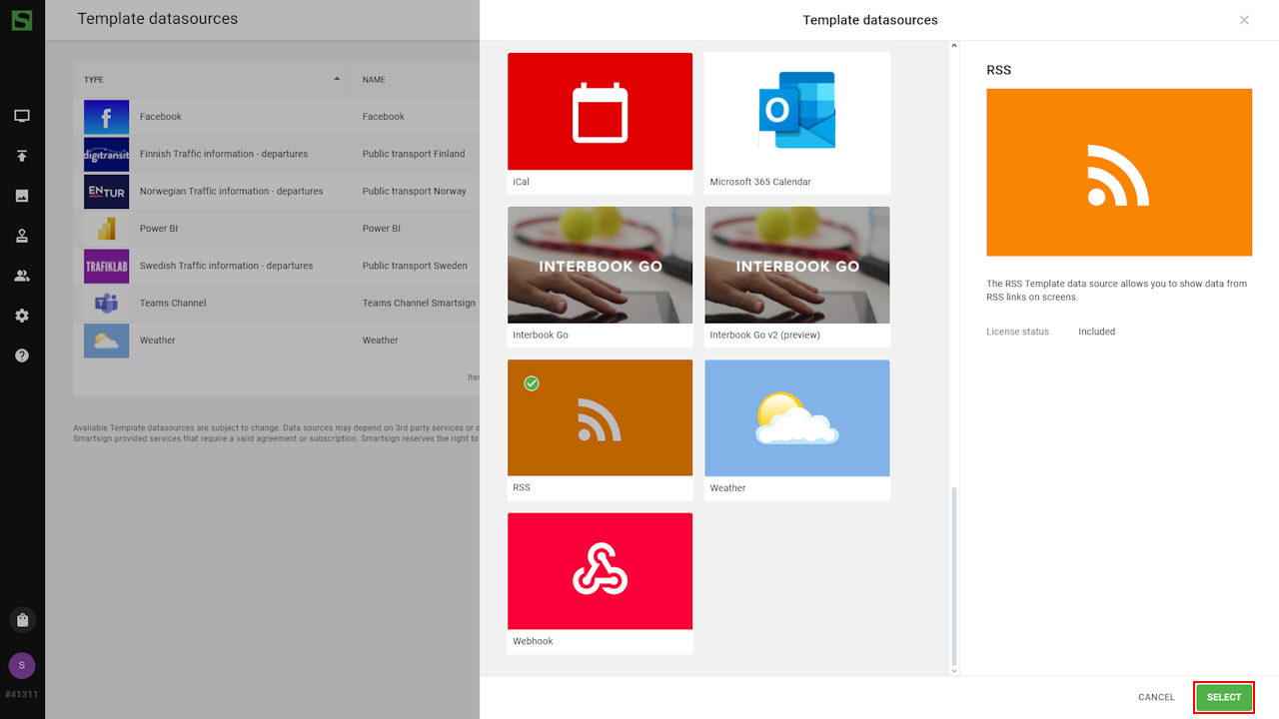The height and width of the screenshot is (719, 1279).
Task: Click the upload arrow icon in sidebar
Action: [22, 156]
